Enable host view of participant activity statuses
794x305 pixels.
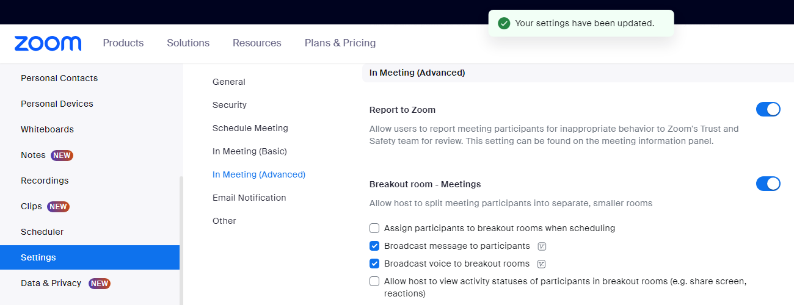coord(374,281)
